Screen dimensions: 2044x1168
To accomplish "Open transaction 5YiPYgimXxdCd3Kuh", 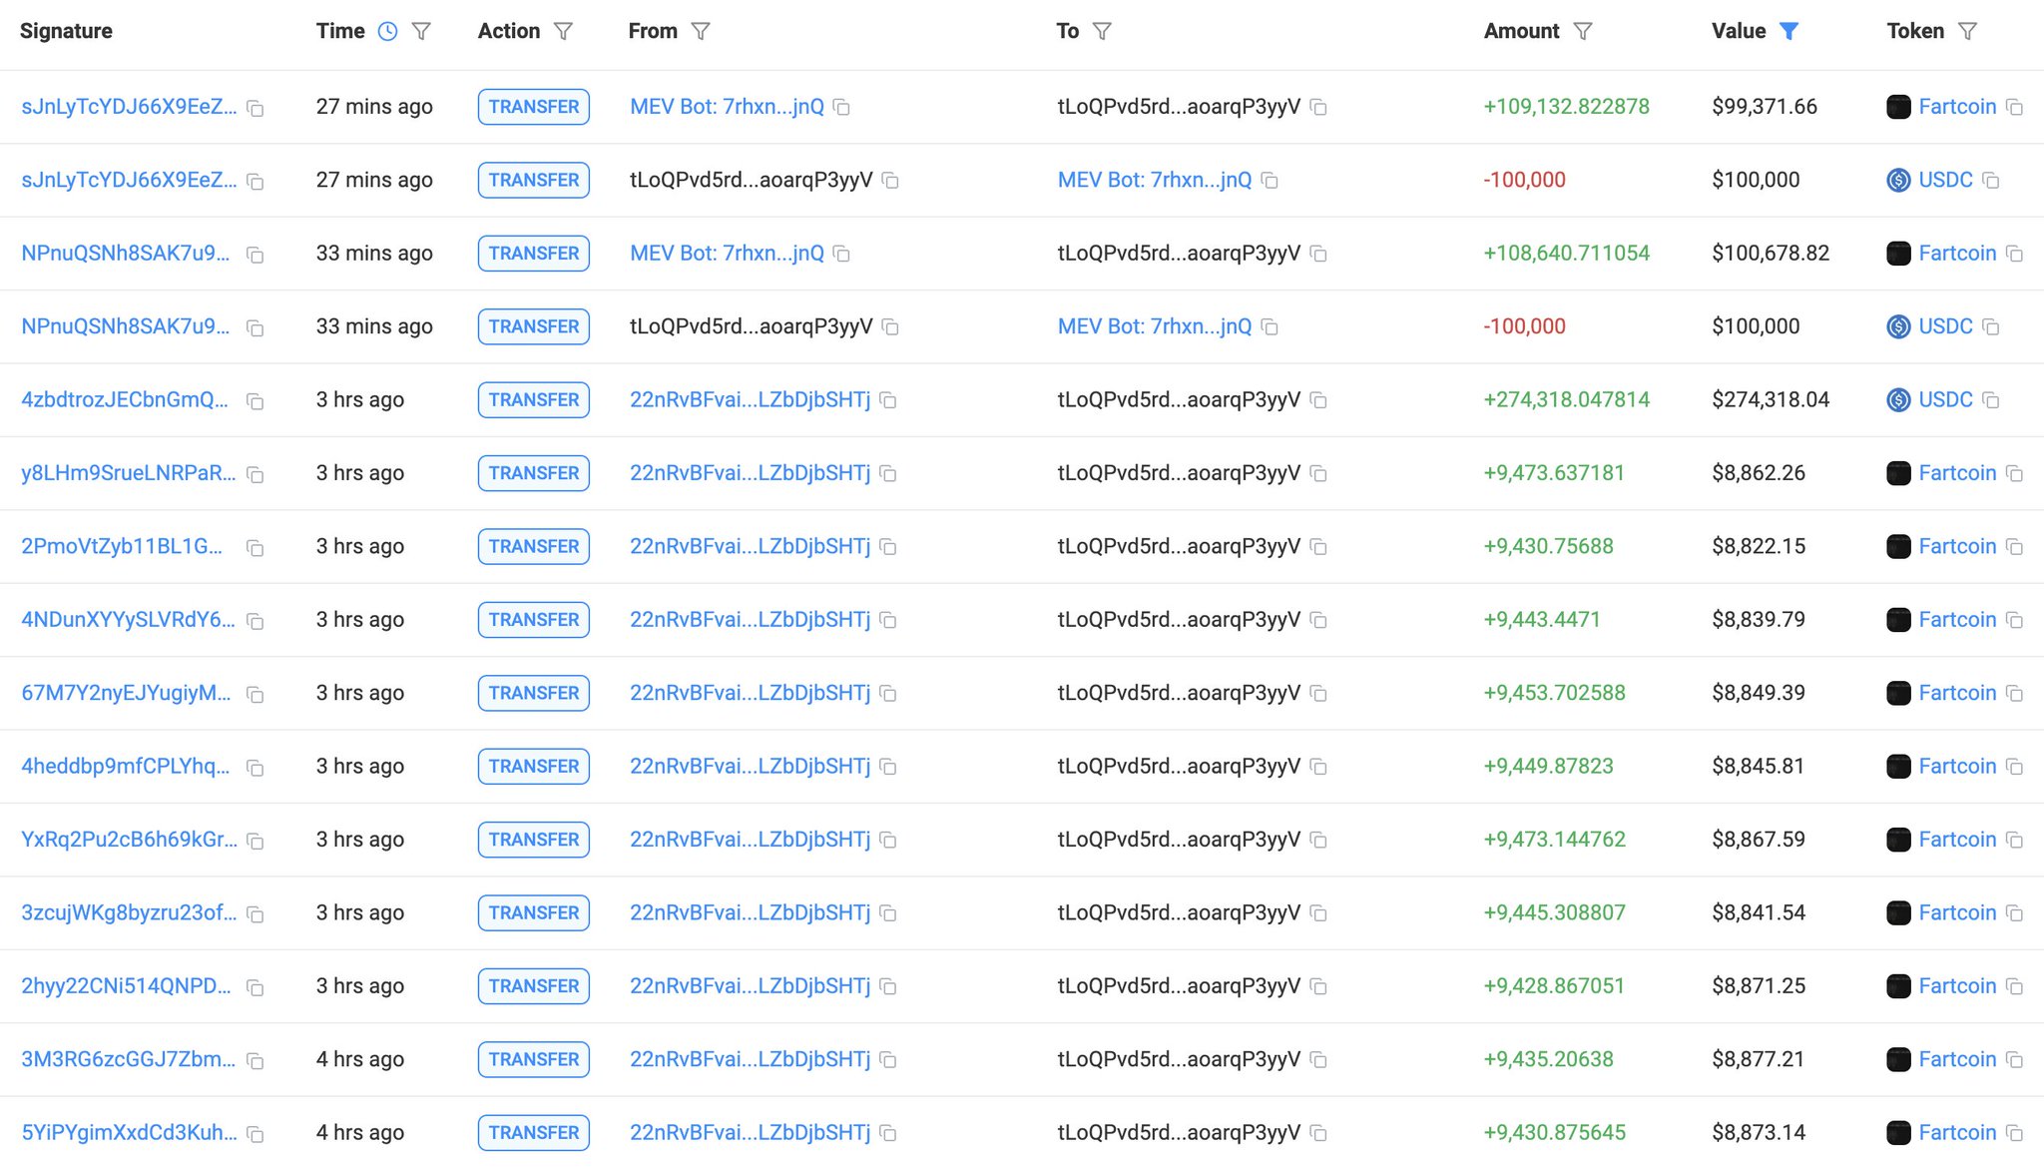I will click(130, 1132).
